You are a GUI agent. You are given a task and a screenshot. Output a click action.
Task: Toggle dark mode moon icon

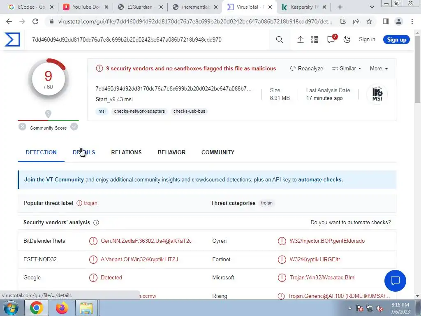347,39
